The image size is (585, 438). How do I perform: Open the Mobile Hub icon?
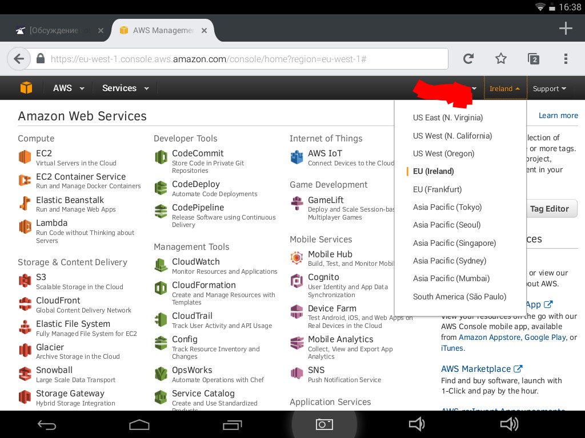click(297, 257)
